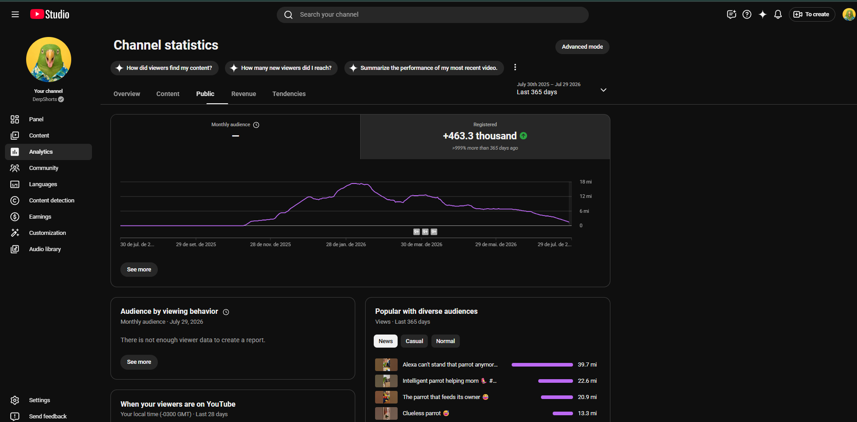Click the Customization magic wand icon
This screenshot has height=422, width=857.
tap(15, 233)
